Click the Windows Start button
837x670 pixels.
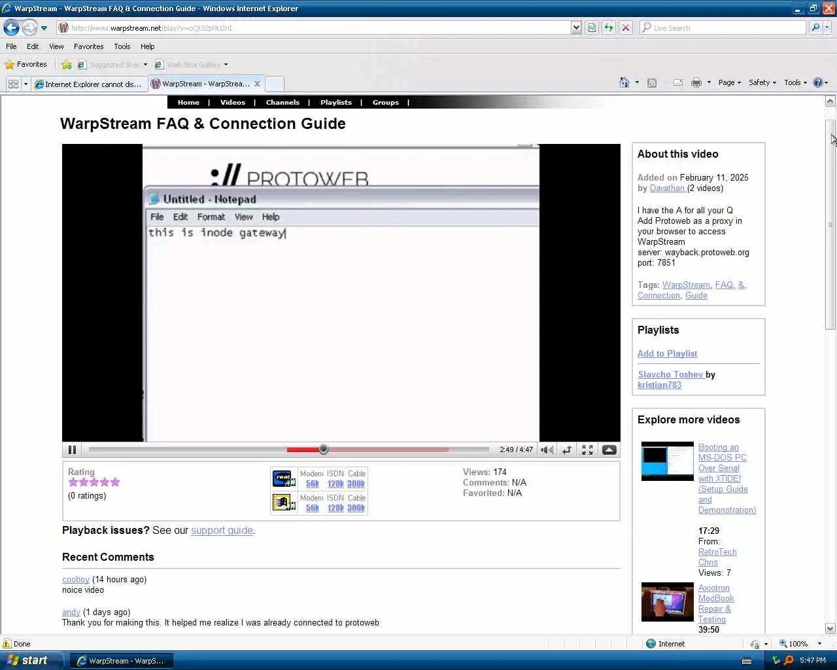(31, 661)
